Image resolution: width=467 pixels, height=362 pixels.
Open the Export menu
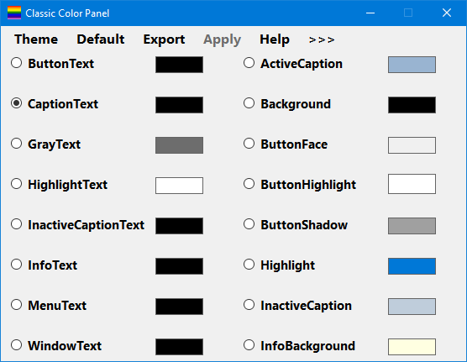[164, 39]
